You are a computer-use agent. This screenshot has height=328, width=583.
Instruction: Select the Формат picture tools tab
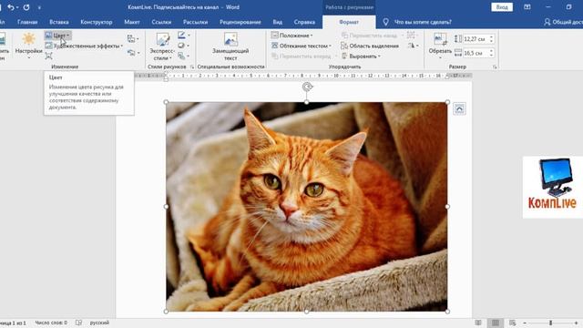(349, 22)
